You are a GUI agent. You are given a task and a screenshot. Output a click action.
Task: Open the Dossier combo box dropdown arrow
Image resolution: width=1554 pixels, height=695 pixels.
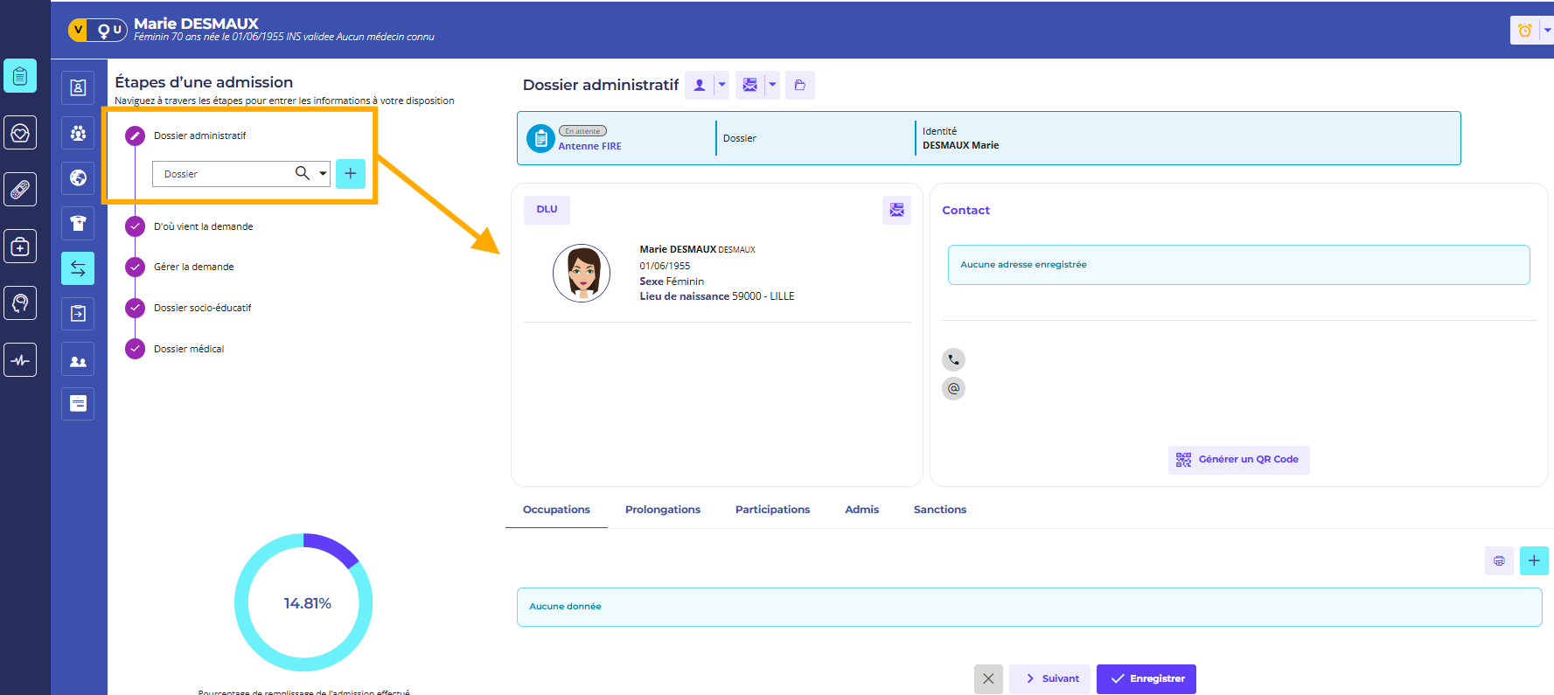[x=323, y=174]
